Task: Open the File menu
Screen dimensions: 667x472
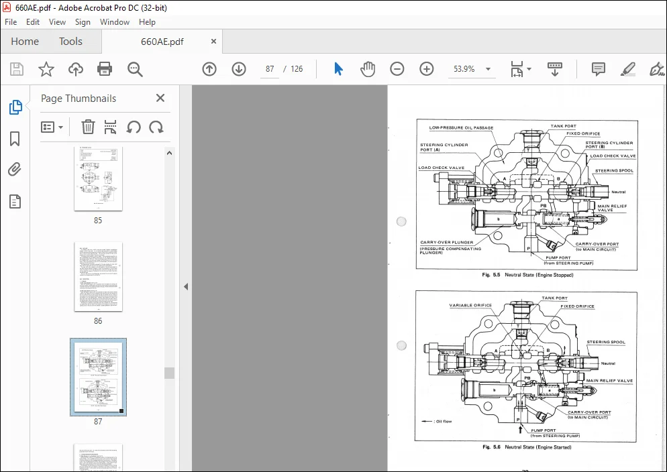Action: pos(11,22)
